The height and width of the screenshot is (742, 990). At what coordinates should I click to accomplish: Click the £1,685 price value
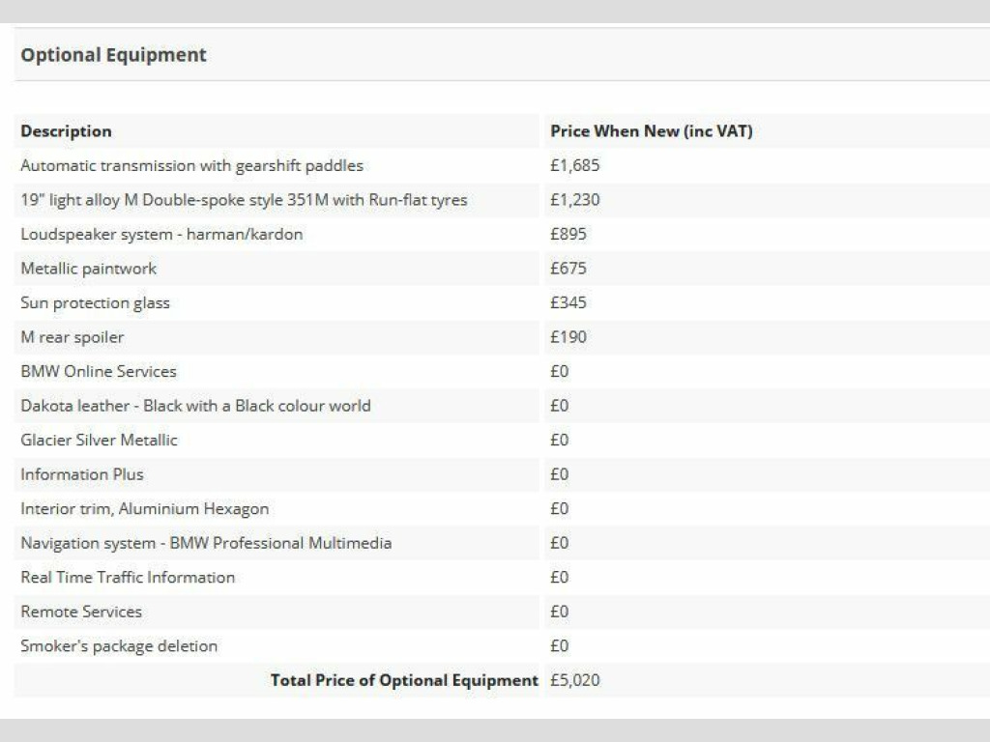click(x=574, y=165)
